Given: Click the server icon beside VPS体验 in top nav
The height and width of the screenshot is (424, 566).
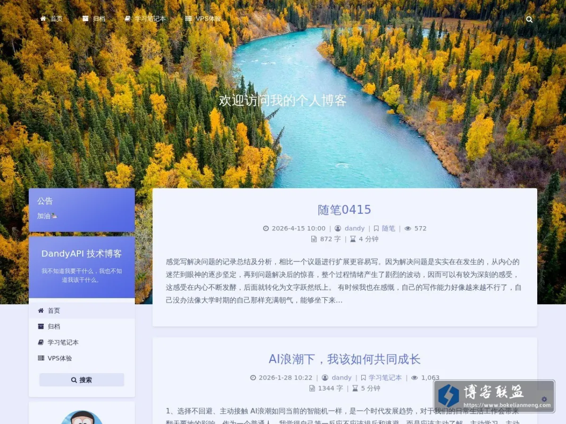Looking at the screenshot, I should pyautogui.click(x=189, y=19).
